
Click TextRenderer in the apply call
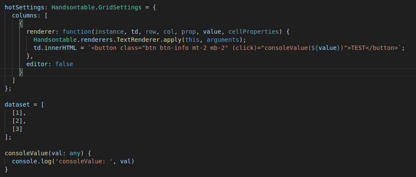click(140, 40)
